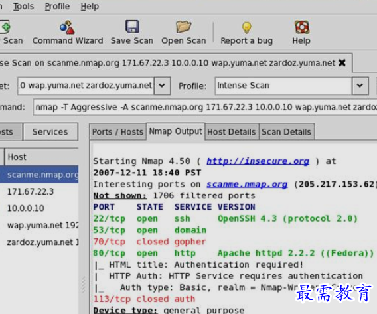
Task: Click the Help lifebuoy icon
Action: pyautogui.click(x=301, y=27)
